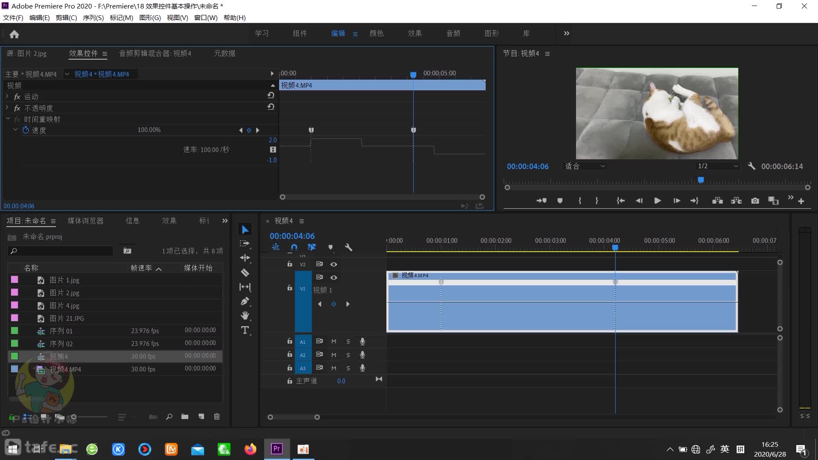The image size is (818, 460).
Task: Add marker in timeline panel
Action: coord(330,247)
